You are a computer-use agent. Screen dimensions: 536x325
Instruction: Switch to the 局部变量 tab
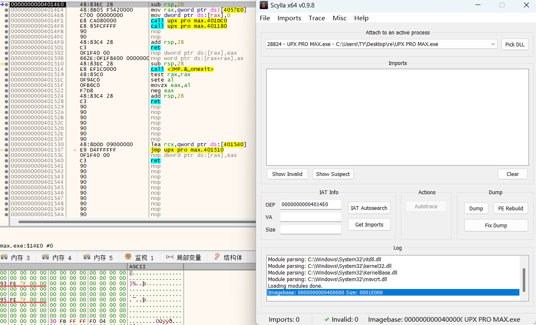183,258
